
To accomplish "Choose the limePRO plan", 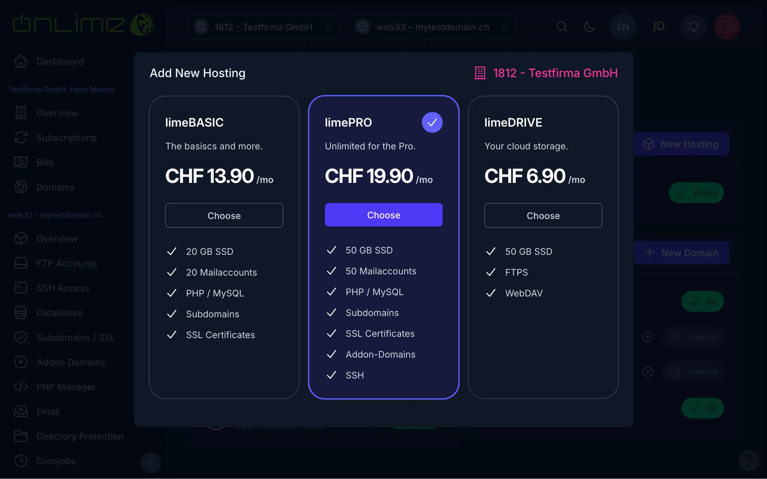I will click(x=383, y=215).
